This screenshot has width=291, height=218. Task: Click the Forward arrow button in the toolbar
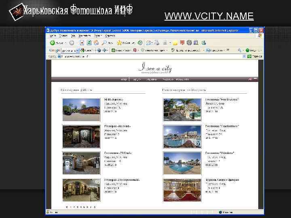pyautogui.click(x=72, y=43)
